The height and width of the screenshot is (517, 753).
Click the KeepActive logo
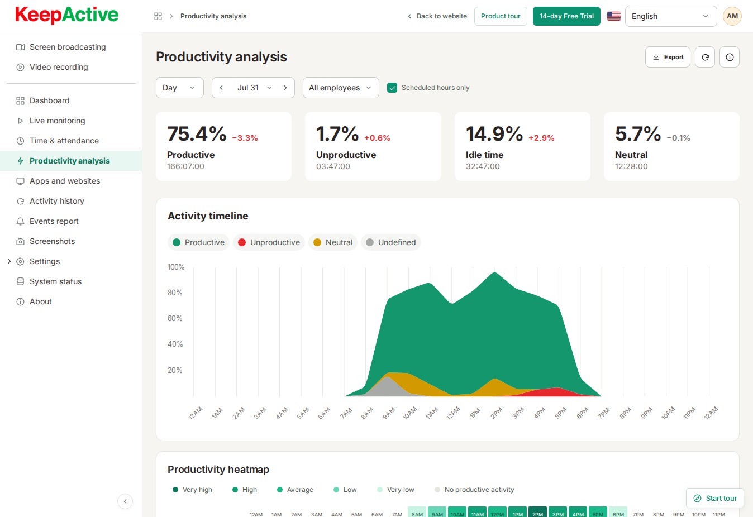click(x=67, y=15)
